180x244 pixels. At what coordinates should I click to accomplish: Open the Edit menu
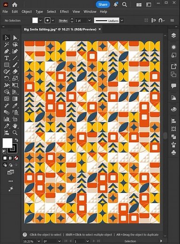[15, 12]
